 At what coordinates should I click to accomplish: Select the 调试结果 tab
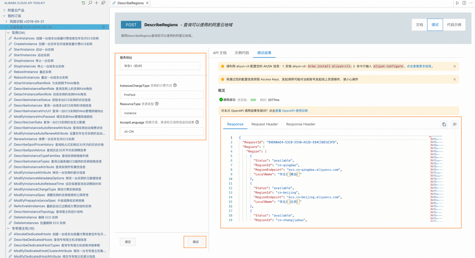pyautogui.click(x=264, y=53)
